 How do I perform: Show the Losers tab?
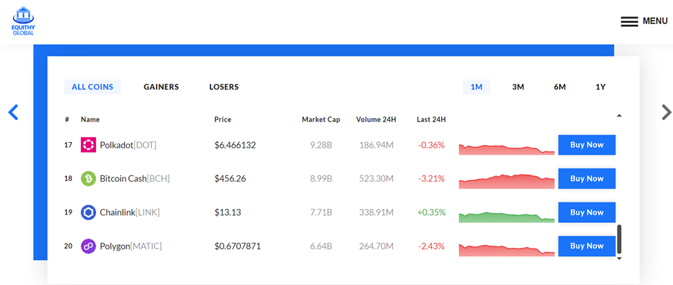point(224,87)
